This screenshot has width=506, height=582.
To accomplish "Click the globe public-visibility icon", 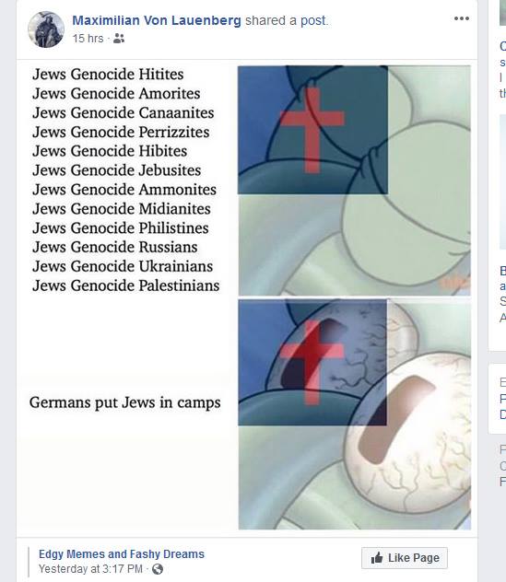I will (158, 569).
